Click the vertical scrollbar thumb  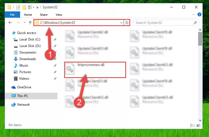click(x=200, y=39)
